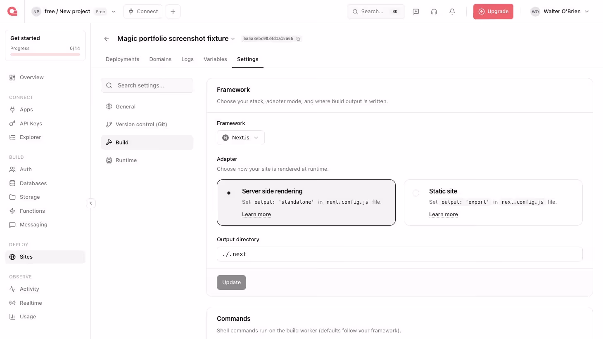Open the Get started card
Viewport: 603px width, 339px height.
pos(45,45)
